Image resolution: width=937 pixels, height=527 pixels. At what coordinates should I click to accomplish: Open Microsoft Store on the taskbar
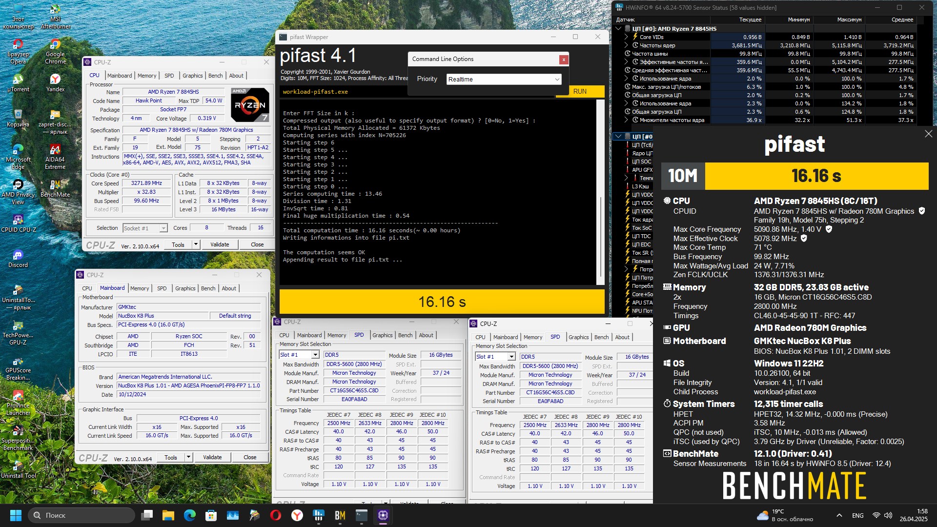(x=211, y=515)
